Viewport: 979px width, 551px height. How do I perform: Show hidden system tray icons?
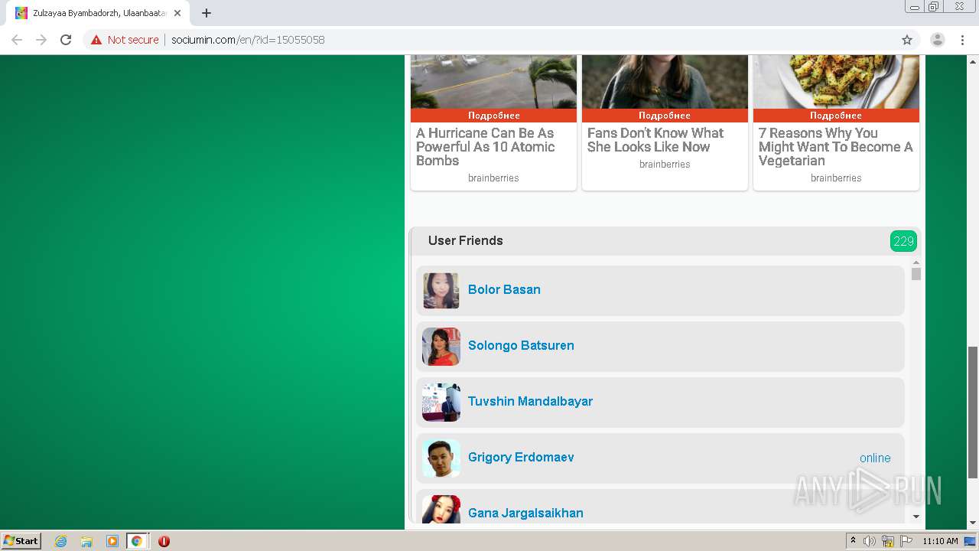(x=853, y=541)
